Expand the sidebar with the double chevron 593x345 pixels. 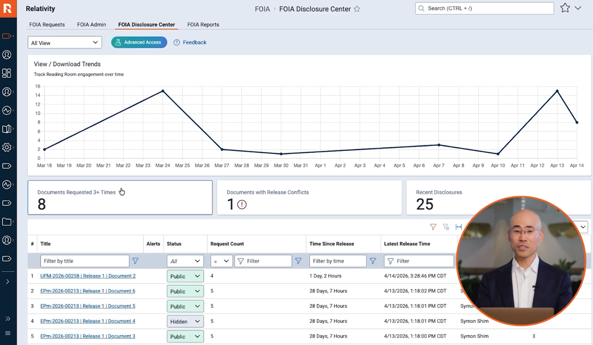pos(8,319)
